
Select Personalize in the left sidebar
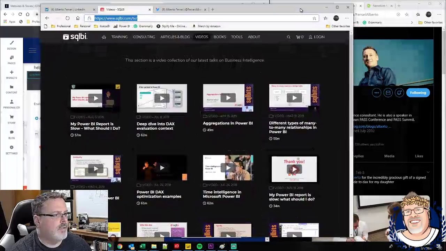click(x=11, y=104)
